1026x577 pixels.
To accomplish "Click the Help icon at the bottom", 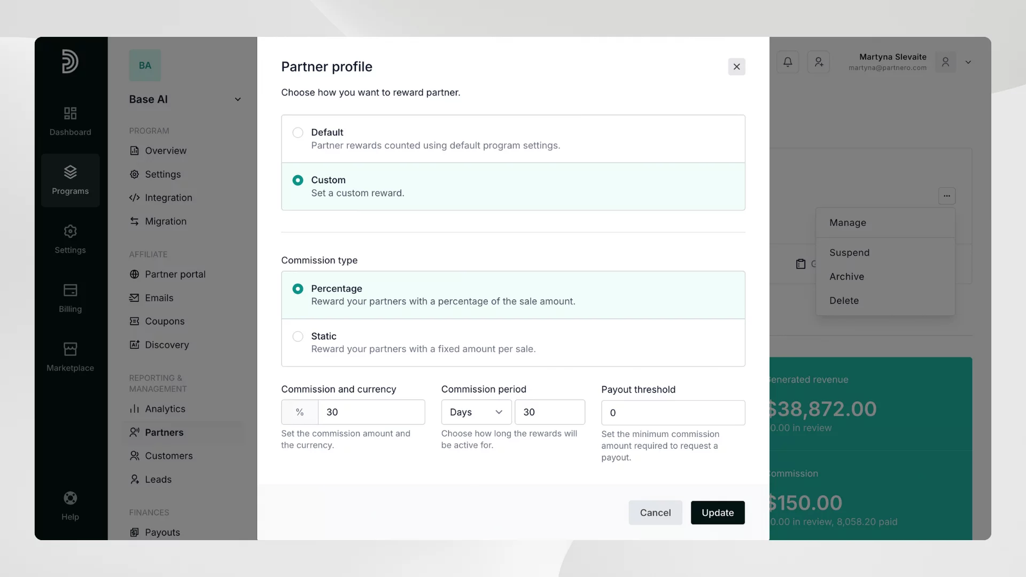I will (x=69, y=505).
